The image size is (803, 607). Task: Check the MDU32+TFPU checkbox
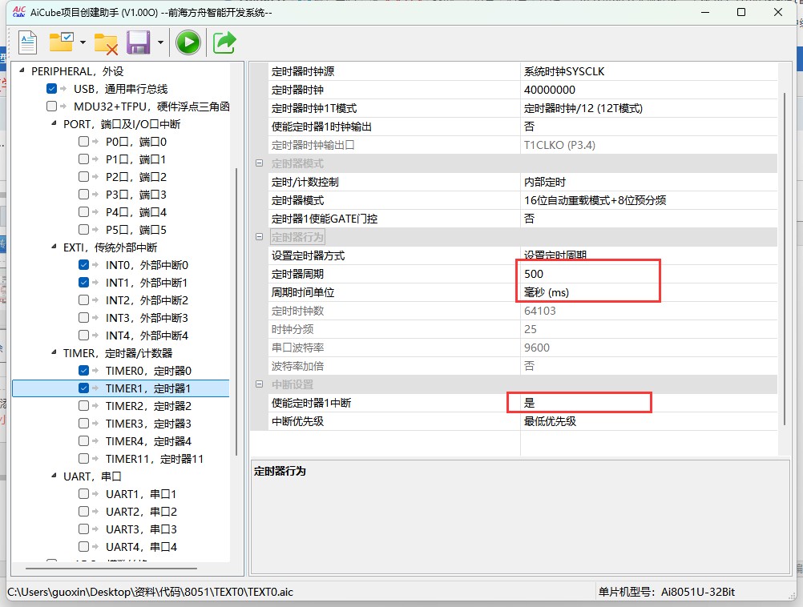coord(51,107)
